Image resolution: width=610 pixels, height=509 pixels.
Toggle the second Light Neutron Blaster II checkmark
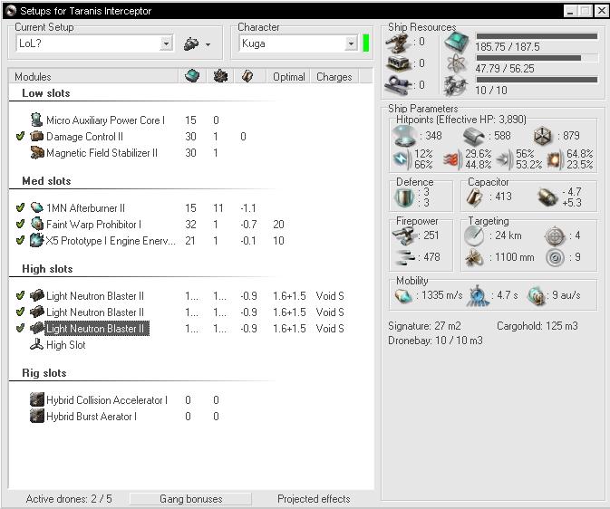(21, 312)
